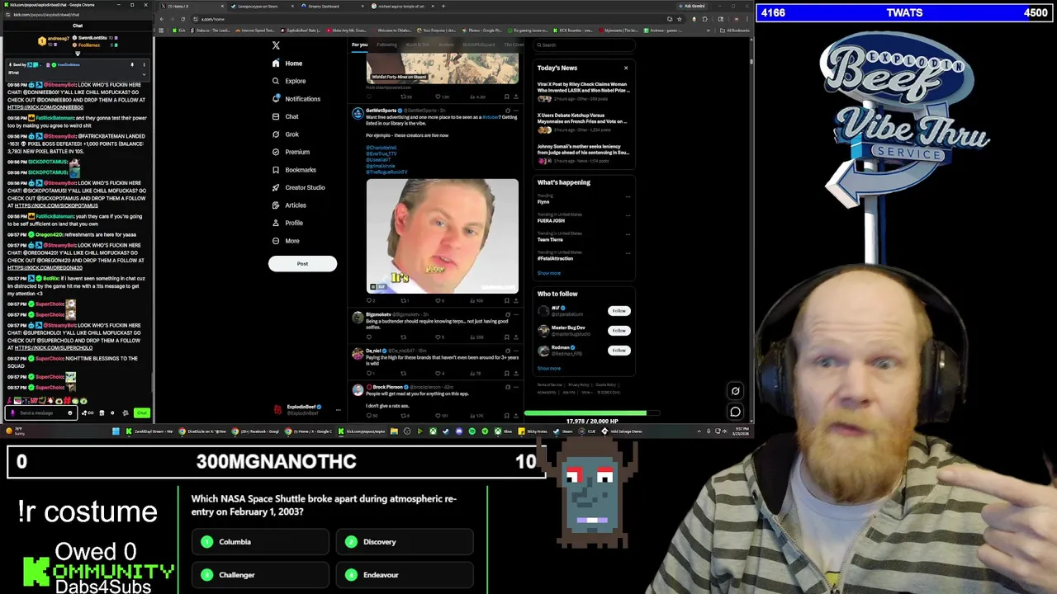
Task: Open Premium in the X sidebar
Action: 291,152
